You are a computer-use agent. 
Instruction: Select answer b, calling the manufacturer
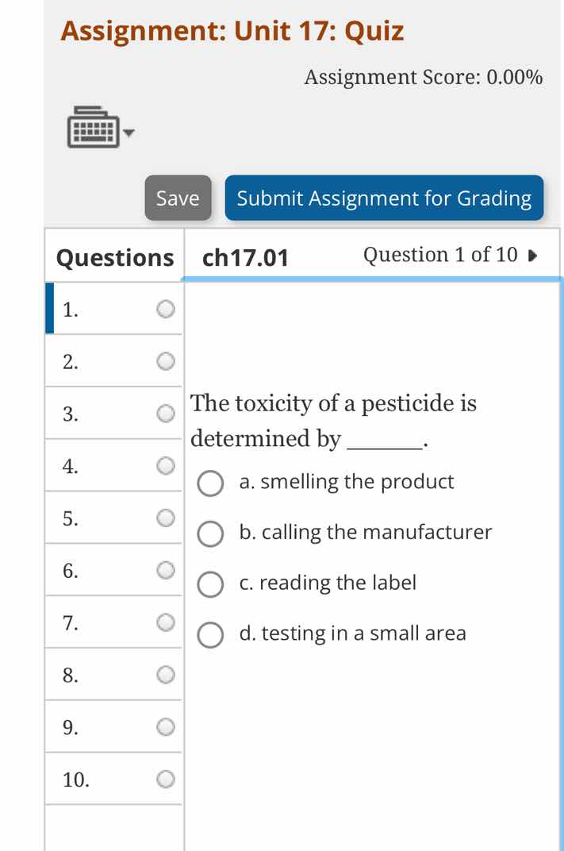click(x=210, y=534)
